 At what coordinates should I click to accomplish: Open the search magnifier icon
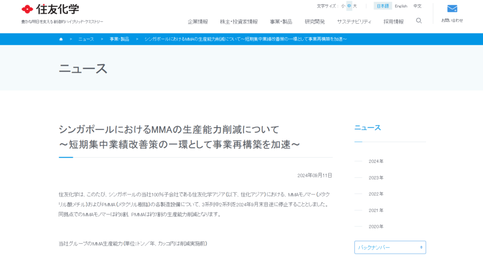[419, 21]
